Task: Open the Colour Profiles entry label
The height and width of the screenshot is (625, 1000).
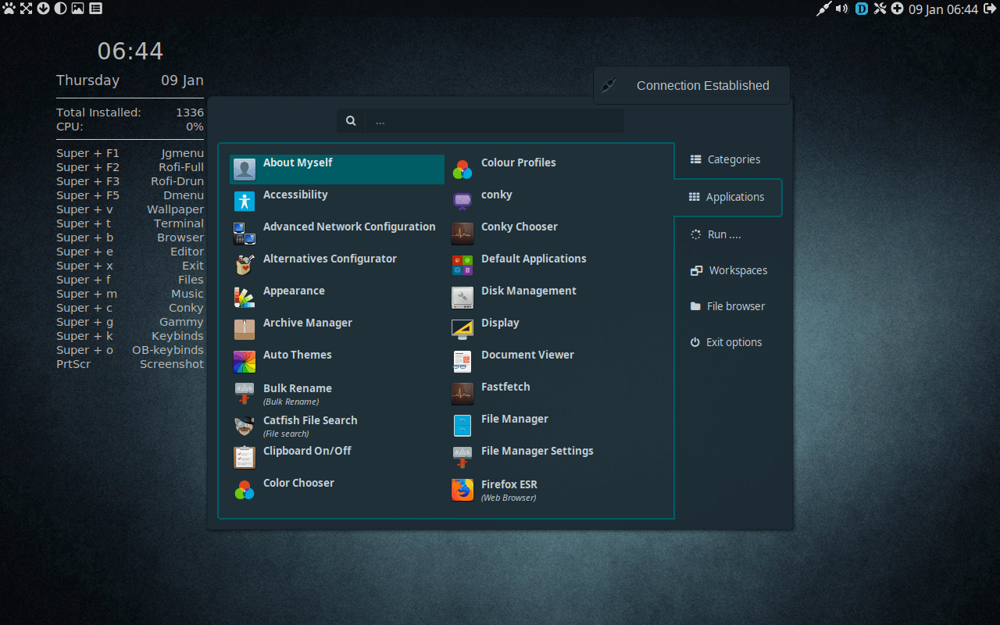Action: pyautogui.click(x=519, y=162)
